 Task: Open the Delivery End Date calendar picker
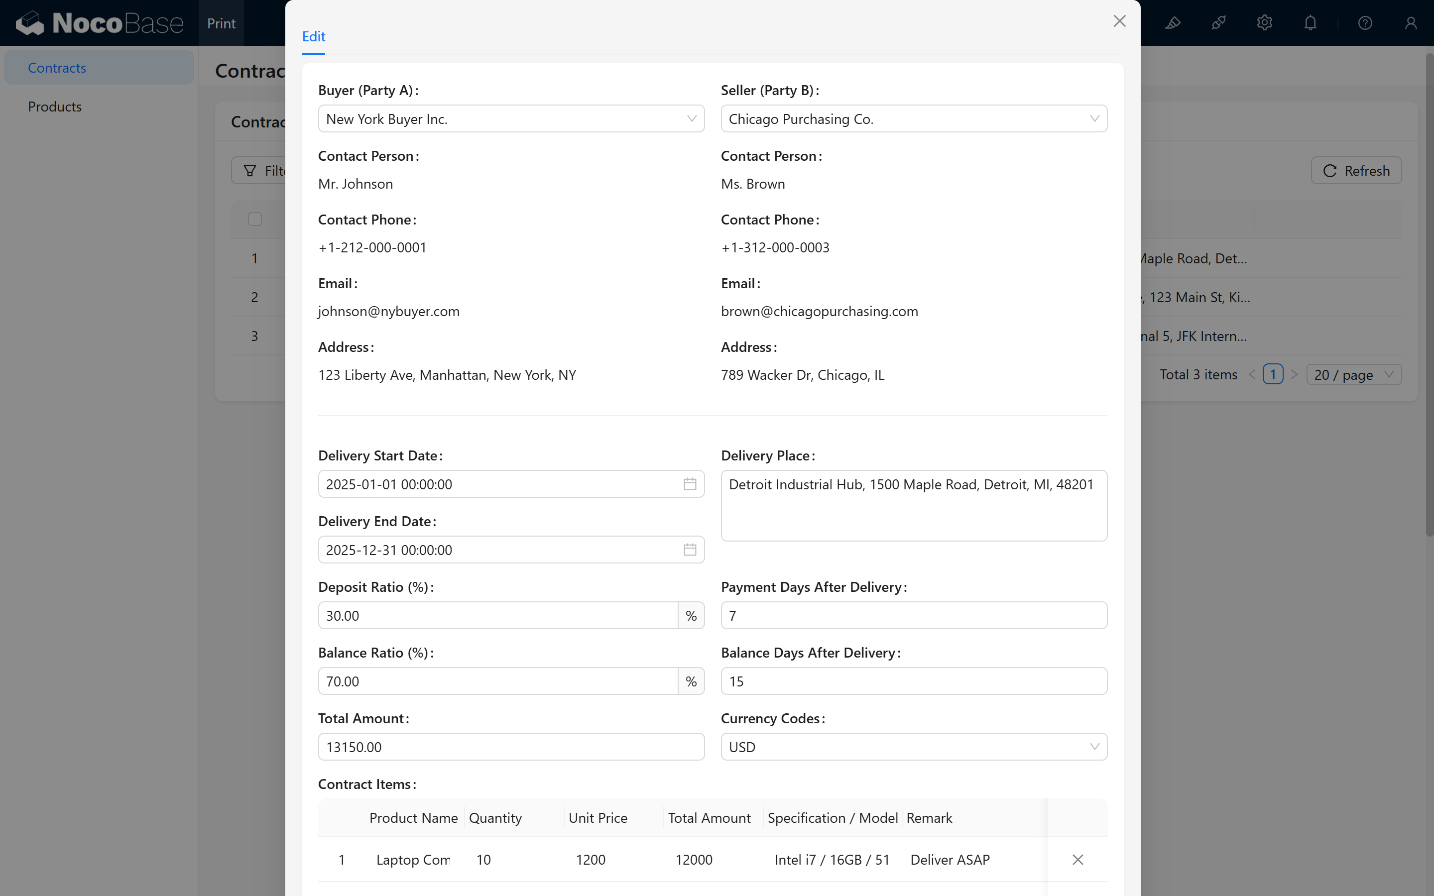click(690, 550)
